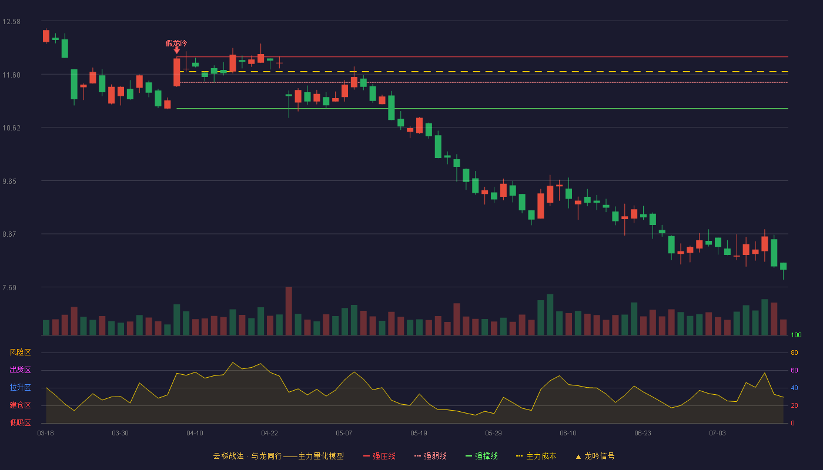This screenshot has width=823, height=470.
Task: Click the 03-30 date label
Action: (x=120, y=433)
